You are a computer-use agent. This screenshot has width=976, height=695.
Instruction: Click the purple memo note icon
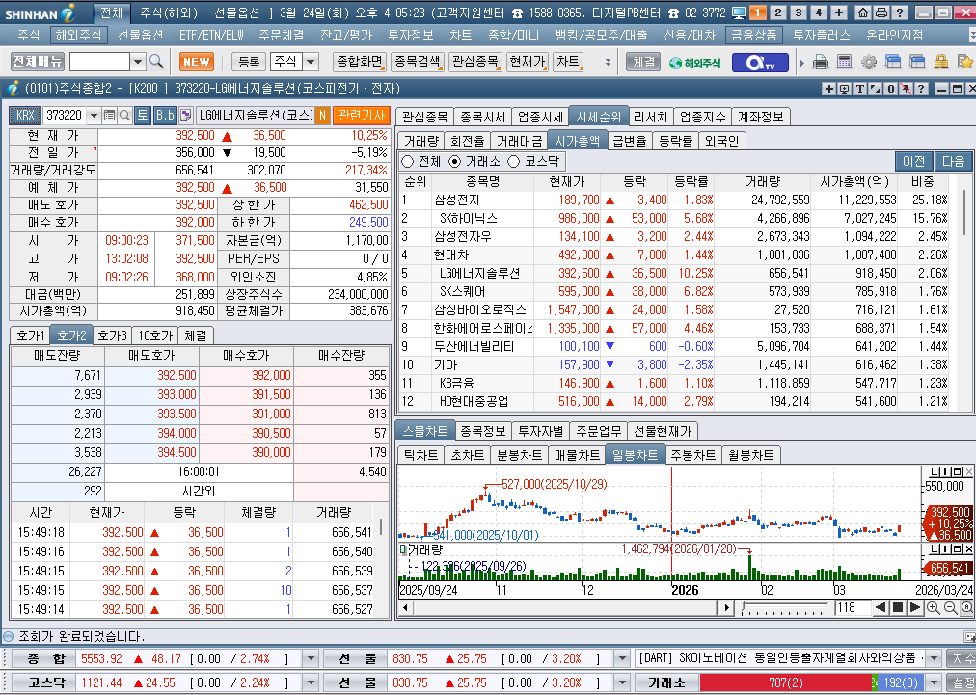tap(185, 115)
